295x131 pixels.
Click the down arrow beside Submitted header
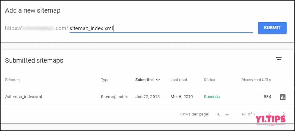(x=158, y=80)
